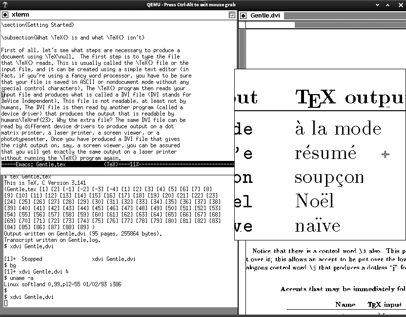Viewport: 406px width, 317px height.
Task: Click "Linux softland 0.99.pl2-55" kernel line
Action: pyautogui.click(x=62, y=284)
